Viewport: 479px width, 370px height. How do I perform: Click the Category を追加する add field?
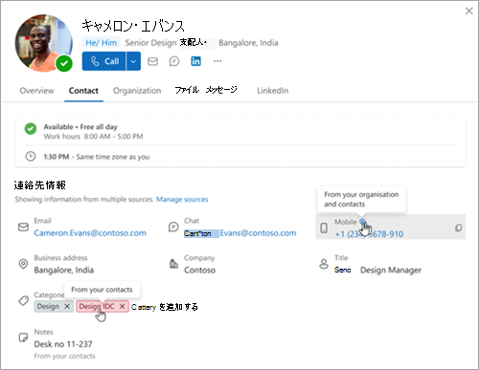[x=165, y=307]
